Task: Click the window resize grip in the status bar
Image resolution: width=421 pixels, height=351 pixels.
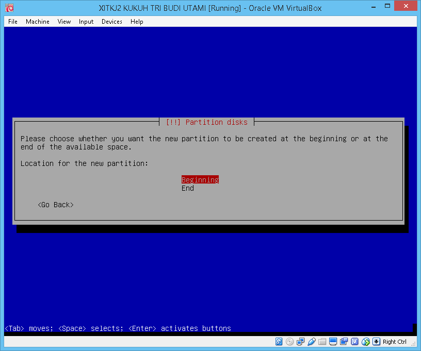Action: click(x=414, y=344)
